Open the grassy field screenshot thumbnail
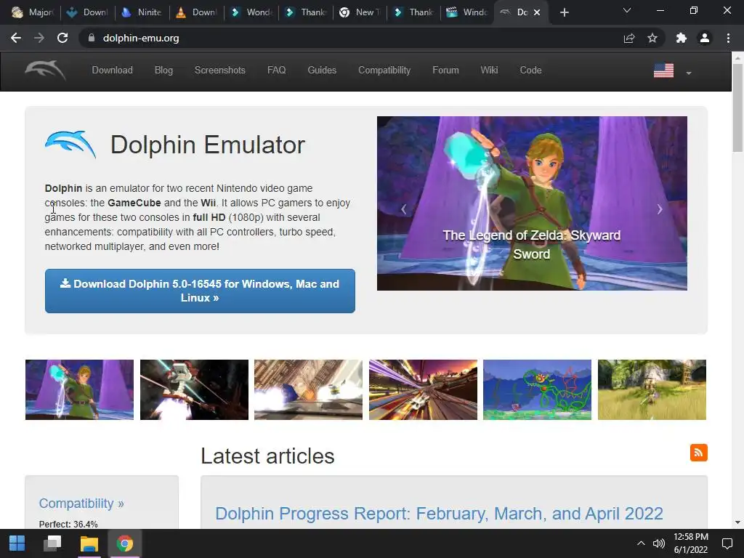The image size is (744, 558). (x=652, y=389)
